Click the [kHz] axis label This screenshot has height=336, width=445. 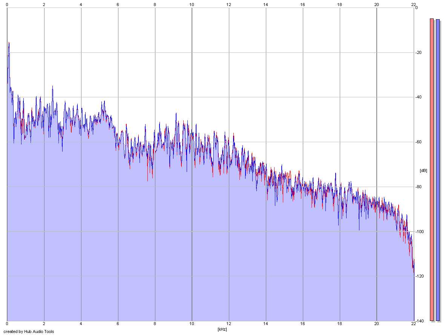[x=222, y=329]
